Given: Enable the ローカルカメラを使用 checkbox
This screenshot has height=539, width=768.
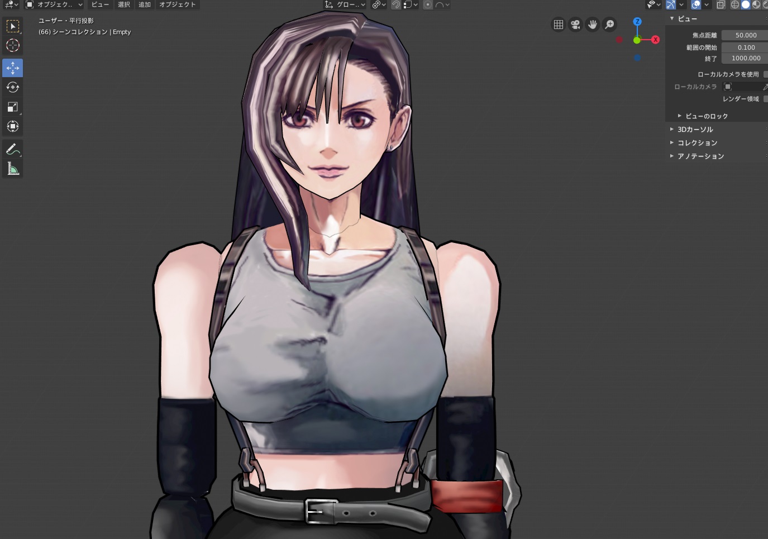Looking at the screenshot, I should click(766, 74).
